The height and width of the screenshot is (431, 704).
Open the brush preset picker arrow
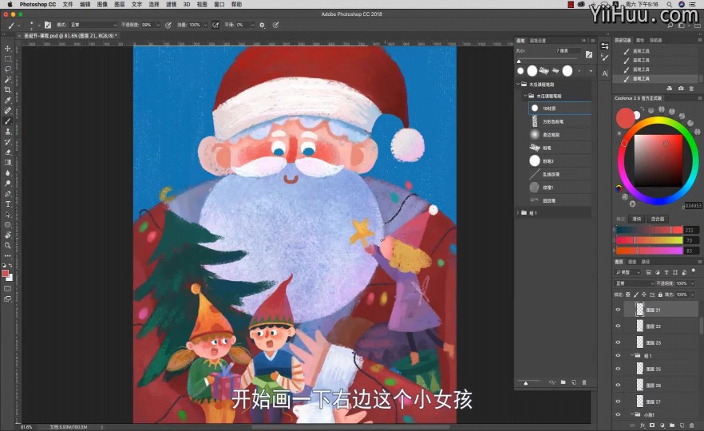point(39,26)
